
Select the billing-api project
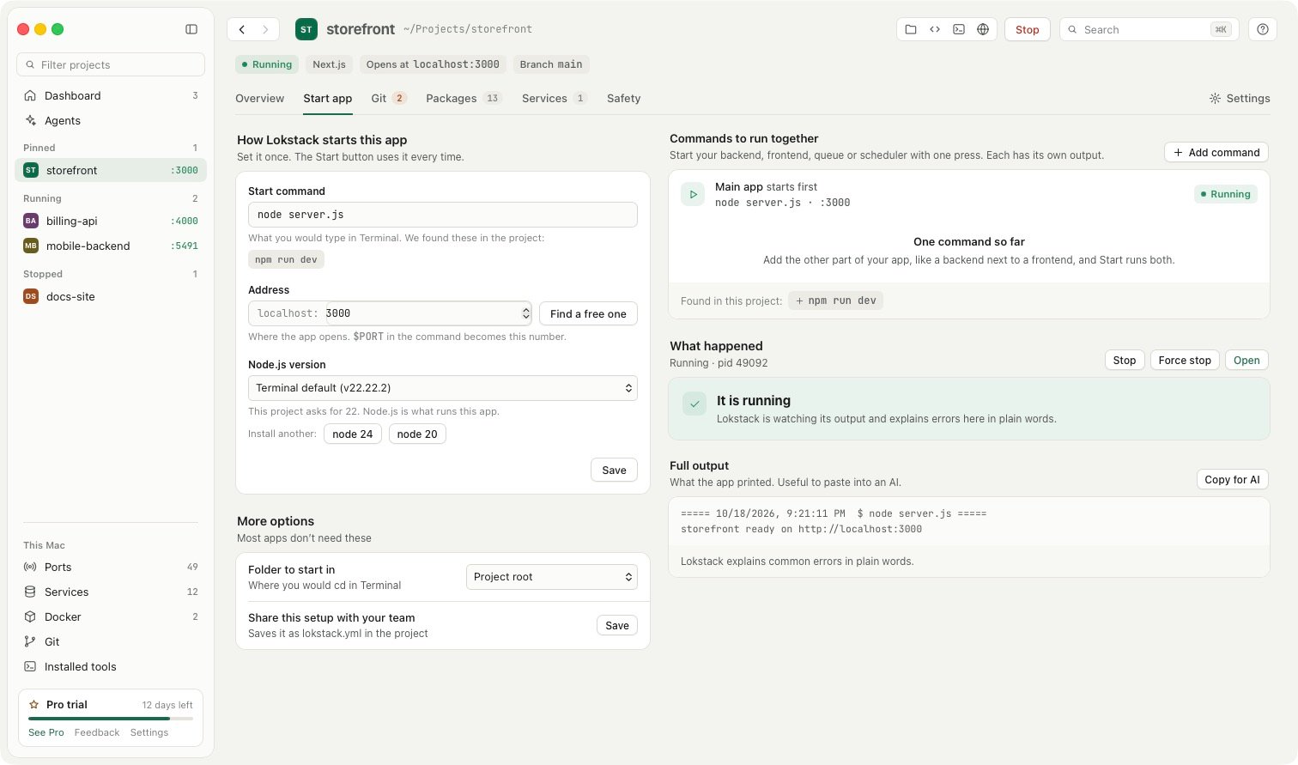[x=111, y=221]
